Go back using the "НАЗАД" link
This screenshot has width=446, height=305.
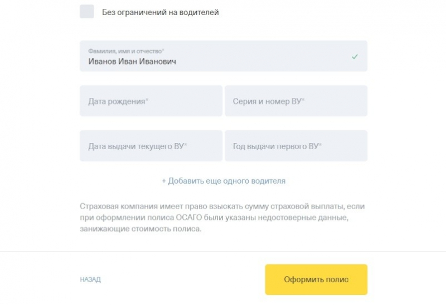90,279
